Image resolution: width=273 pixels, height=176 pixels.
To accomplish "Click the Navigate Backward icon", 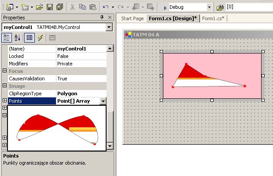I will click(136, 7).
